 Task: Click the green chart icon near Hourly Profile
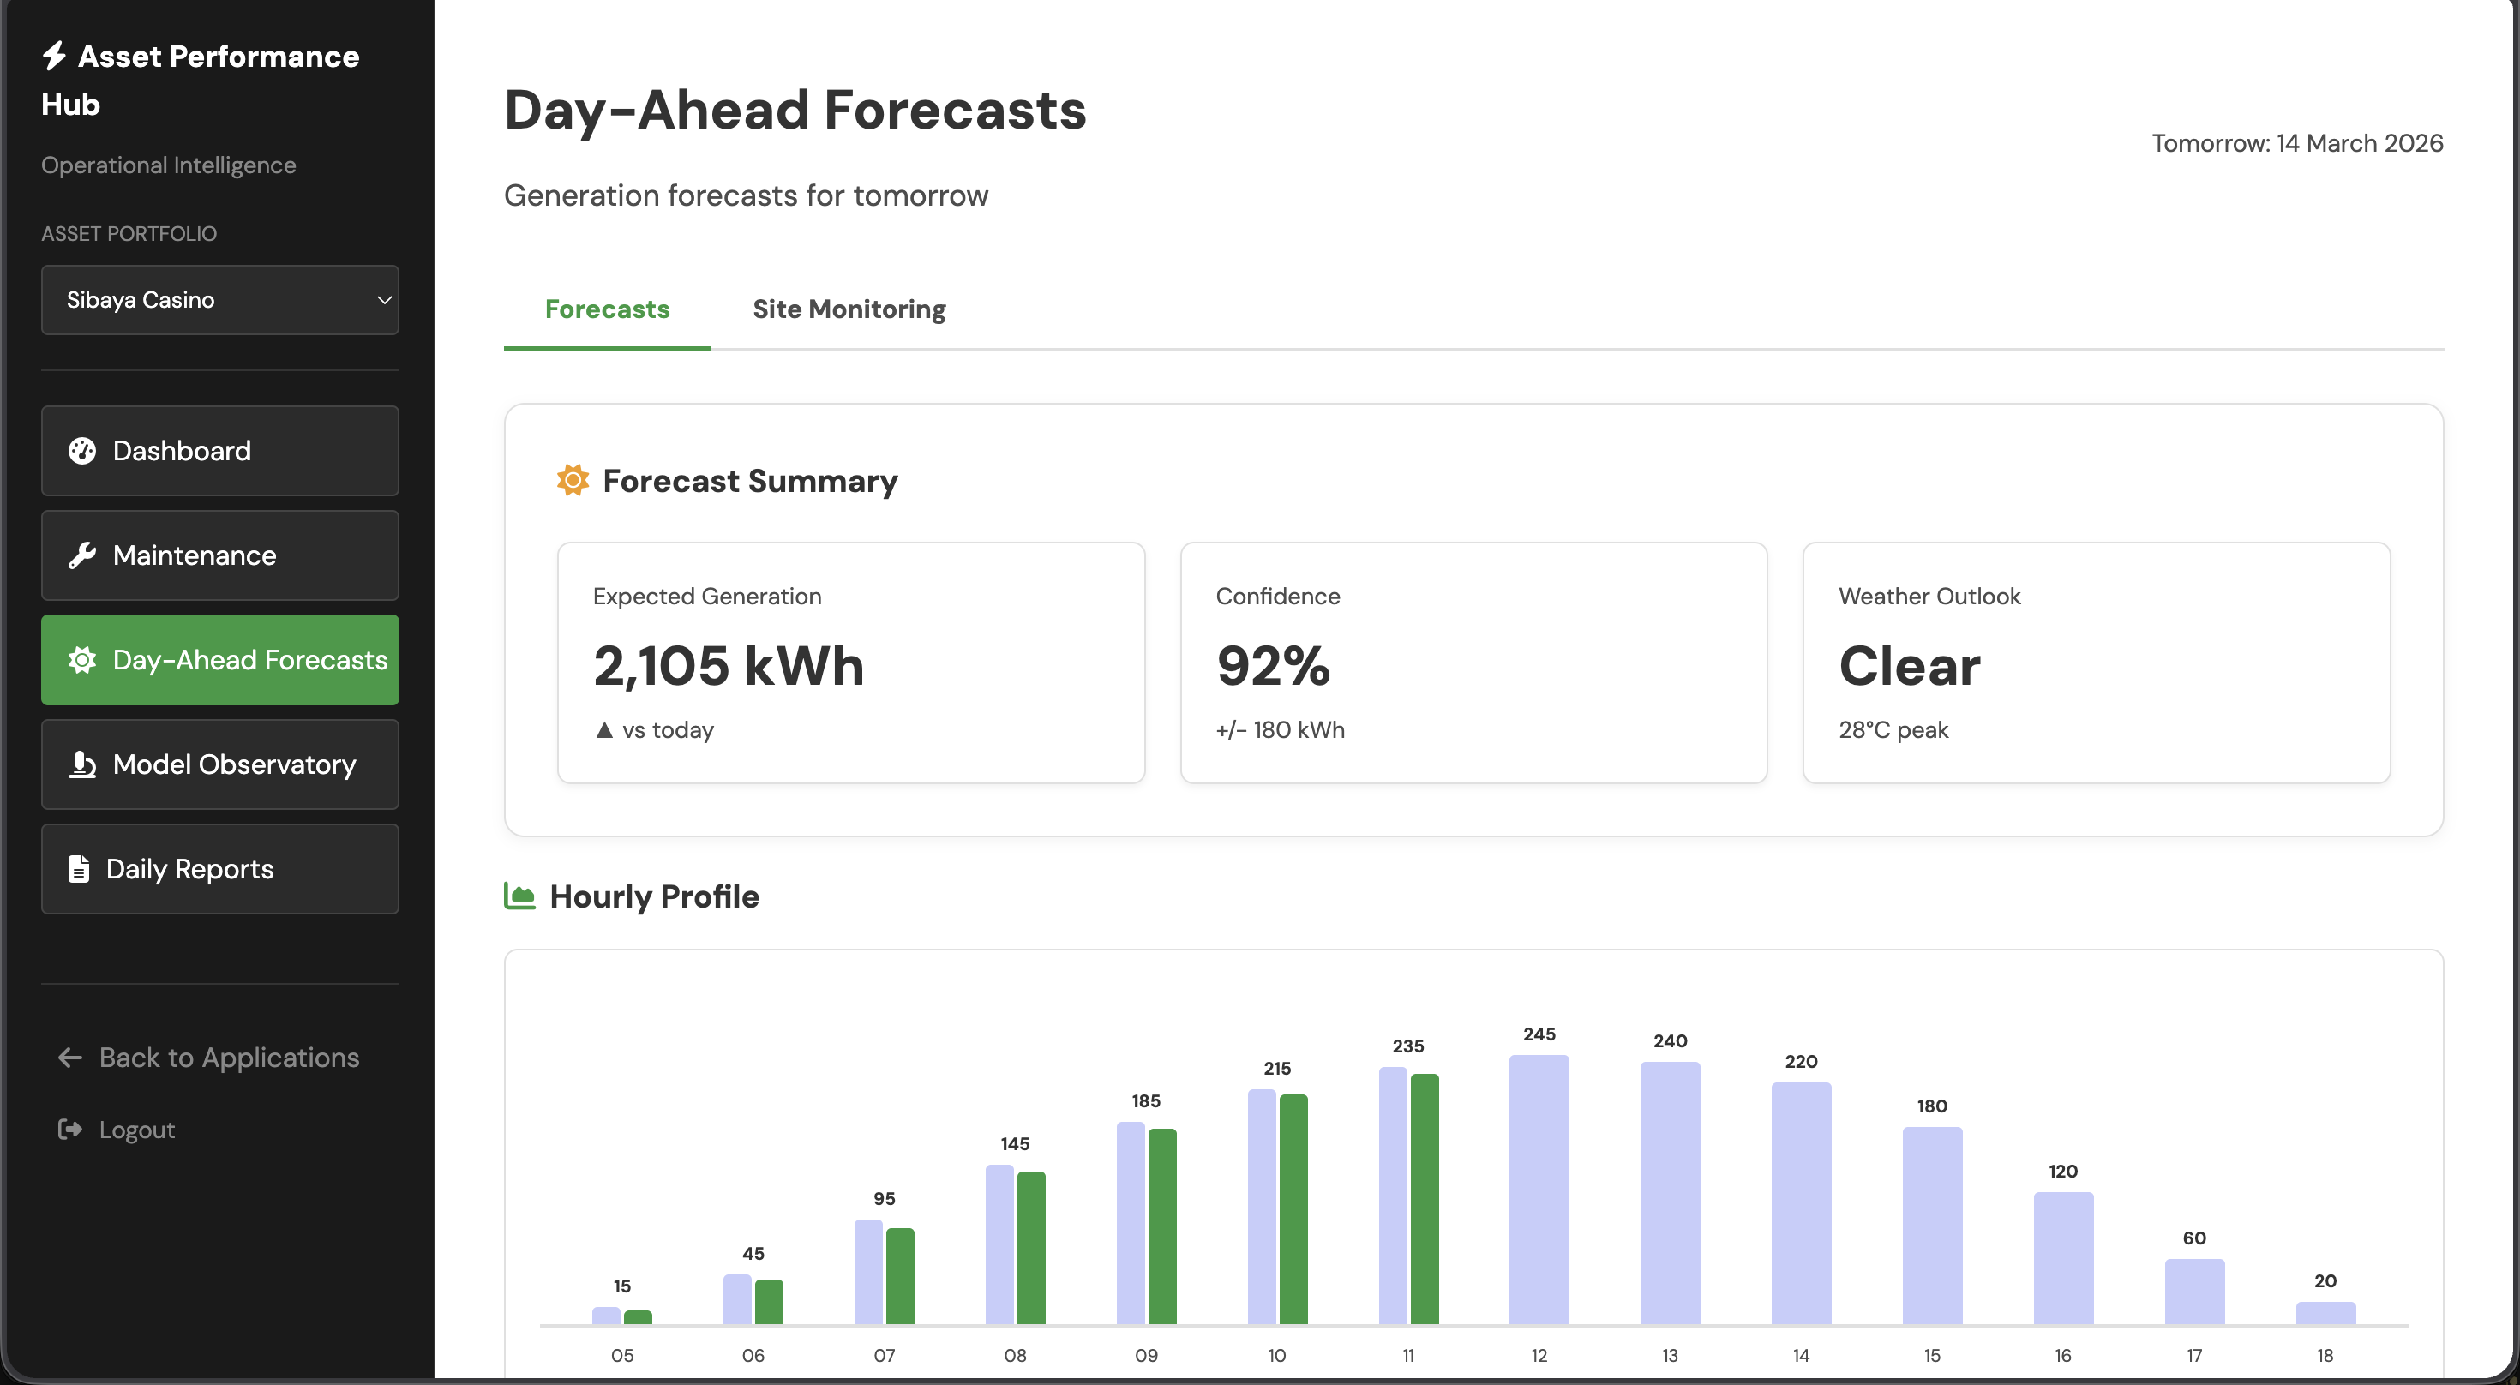coord(519,896)
